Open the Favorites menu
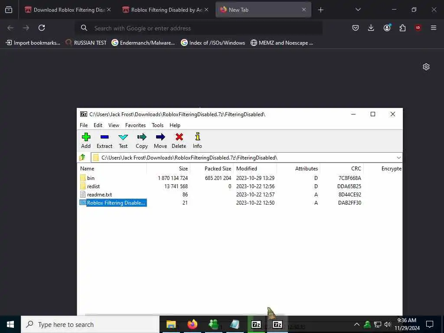444x333 pixels. point(135,125)
